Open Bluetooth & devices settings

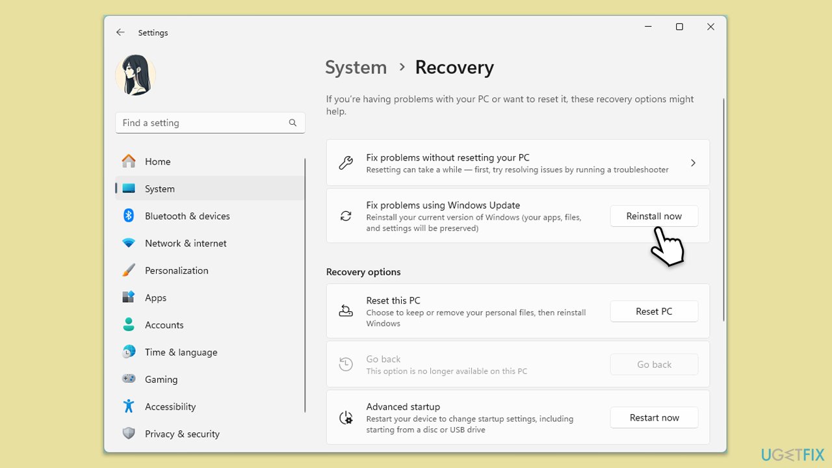[187, 216]
